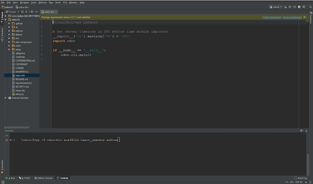Expand External Libraries node
Viewport: 313px width, 184px height.
click(x=5, y=98)
